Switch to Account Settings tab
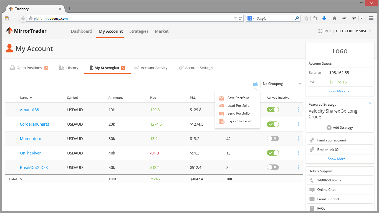 coord(196,68)
